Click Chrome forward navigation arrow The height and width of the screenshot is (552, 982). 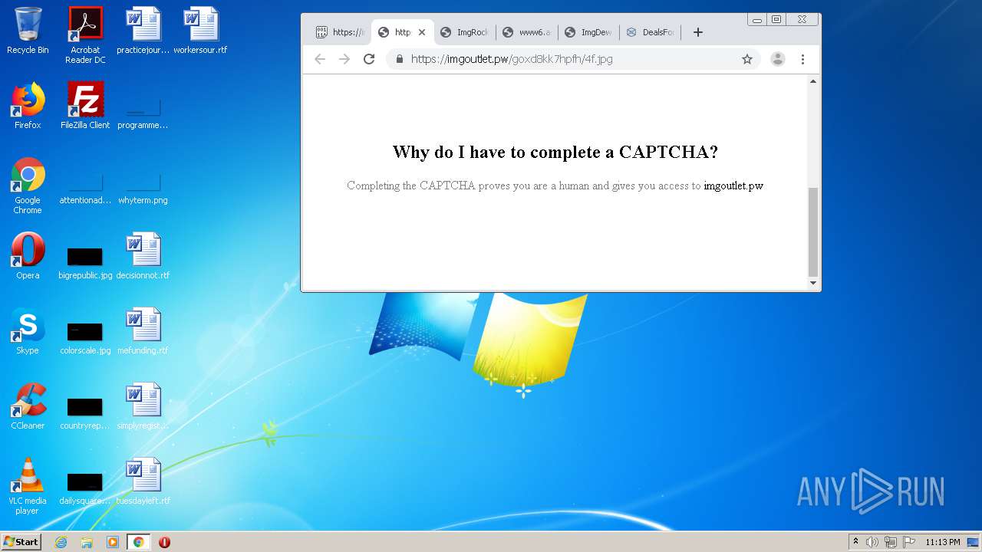tap(344, 59)
